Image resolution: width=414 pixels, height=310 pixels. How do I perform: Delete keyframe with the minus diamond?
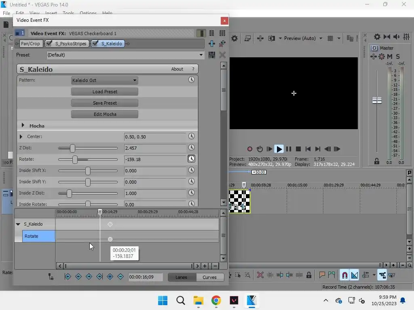click(x=120, y=276)
